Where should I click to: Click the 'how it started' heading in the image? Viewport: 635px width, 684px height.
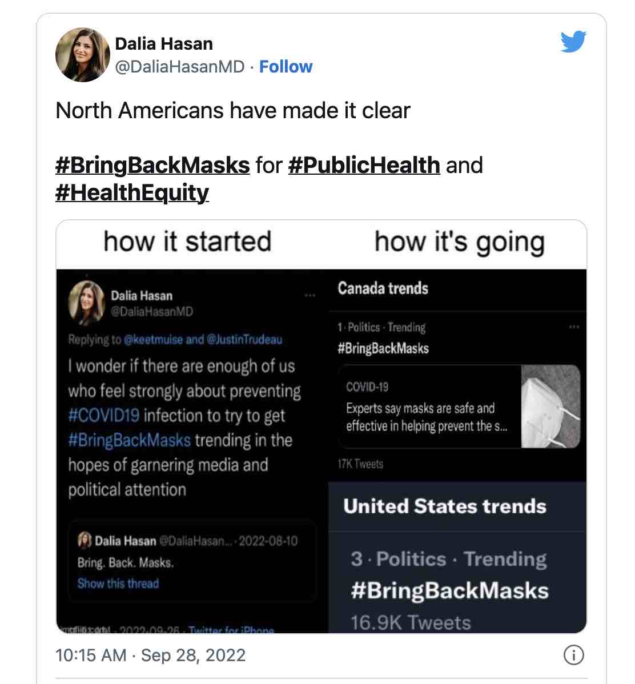[x=187, y=241]
